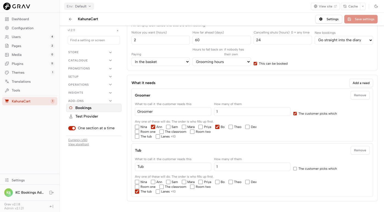Image resolution: width=384 pixels, height=212 pixels.
Task: Click the Plugins puzzle icon
Action: 7,63
